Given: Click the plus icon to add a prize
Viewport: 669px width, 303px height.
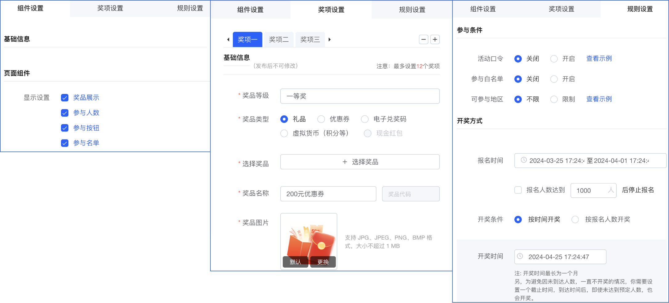Looking at the screenshot, I should coord(435,39).
